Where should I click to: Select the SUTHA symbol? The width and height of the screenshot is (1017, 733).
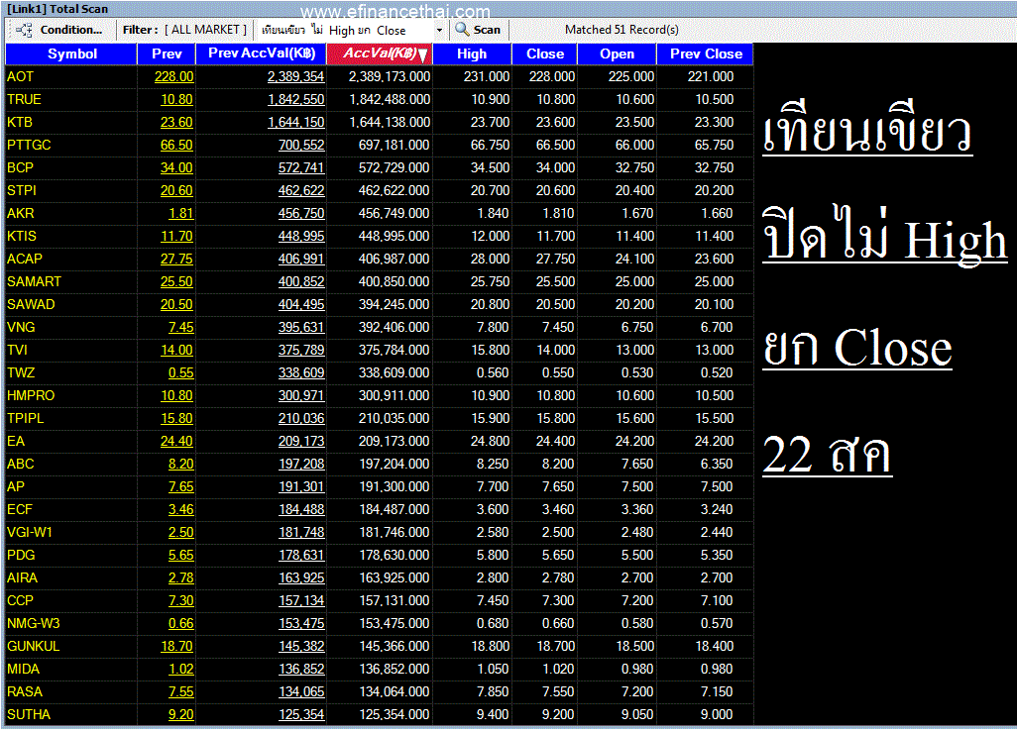pos(29,715)
